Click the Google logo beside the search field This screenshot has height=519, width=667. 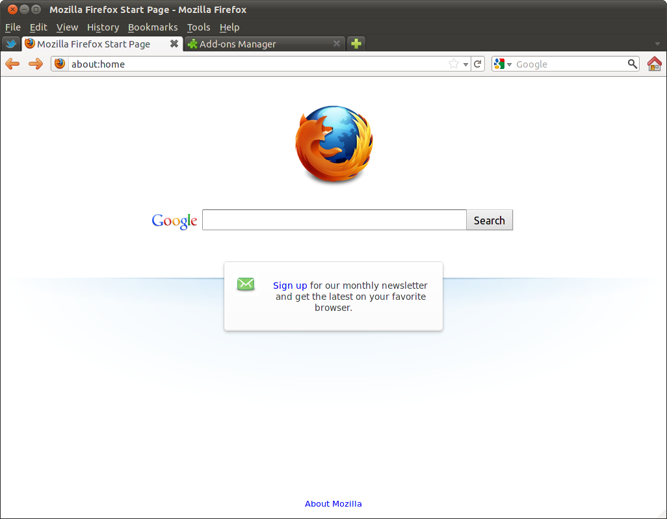174,220
